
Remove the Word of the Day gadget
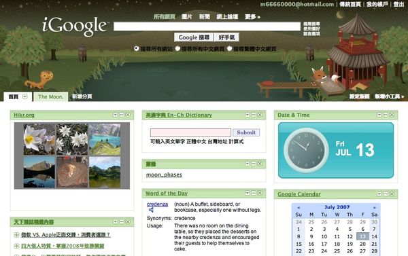(x=260, y=193)
